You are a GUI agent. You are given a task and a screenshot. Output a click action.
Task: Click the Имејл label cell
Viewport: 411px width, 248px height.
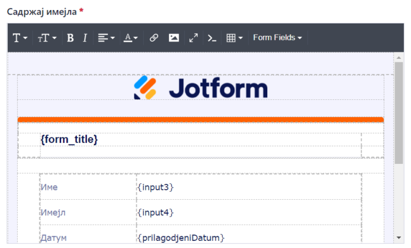point(88,212)
